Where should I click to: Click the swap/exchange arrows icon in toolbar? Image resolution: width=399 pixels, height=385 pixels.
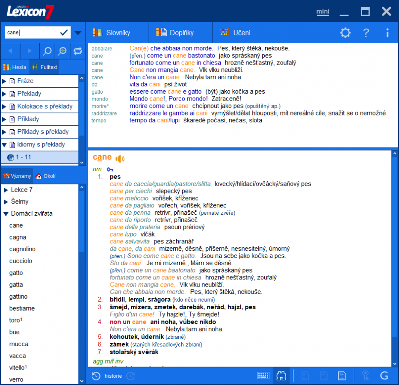77,50
